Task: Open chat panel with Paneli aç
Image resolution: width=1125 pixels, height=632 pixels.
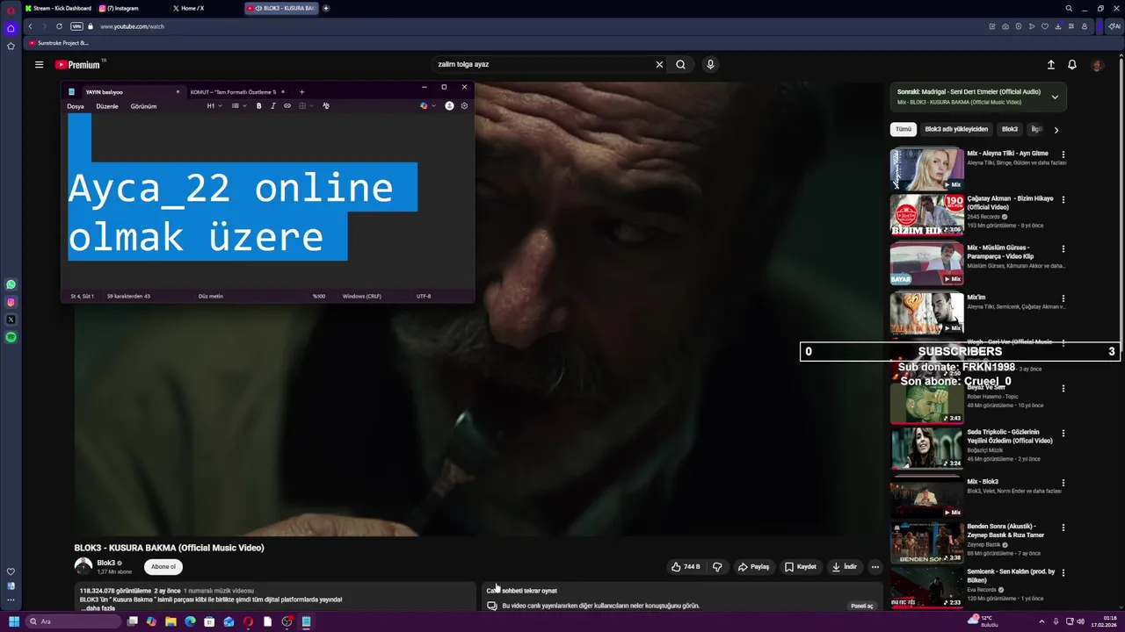Action: click(862, 606)
